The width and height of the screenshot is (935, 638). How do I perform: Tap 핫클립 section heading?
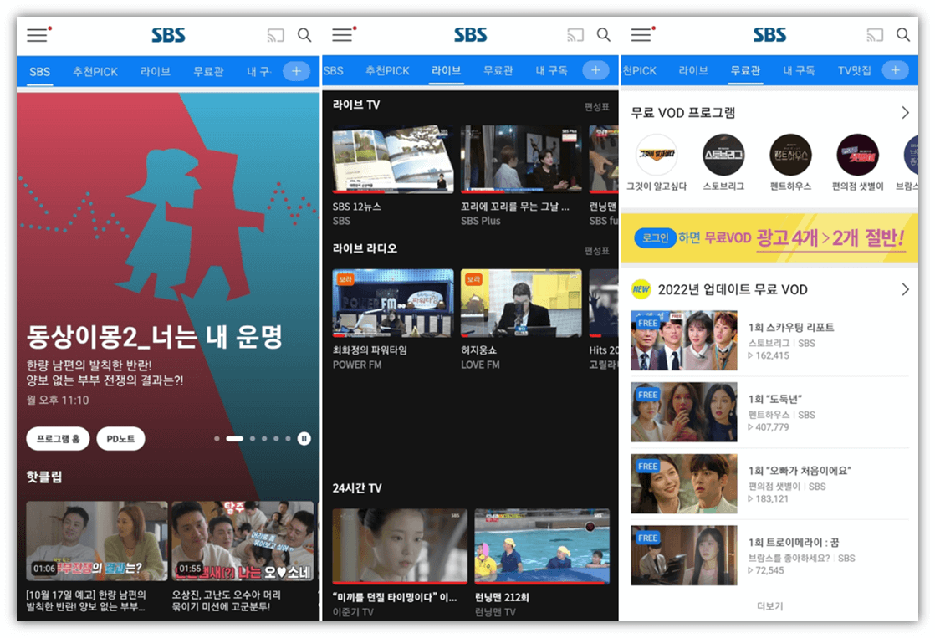pos(44,477)
